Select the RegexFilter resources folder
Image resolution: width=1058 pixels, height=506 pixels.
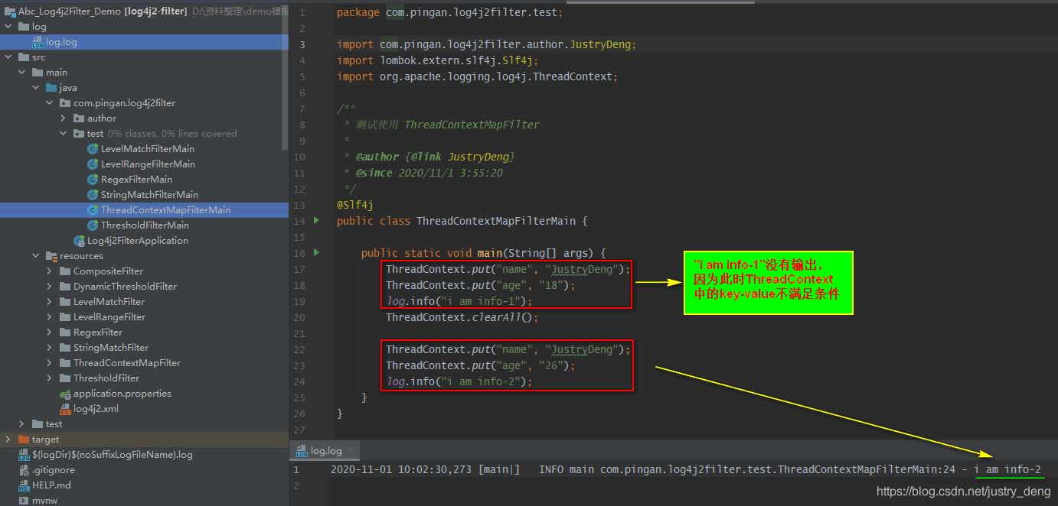(97, 332)
